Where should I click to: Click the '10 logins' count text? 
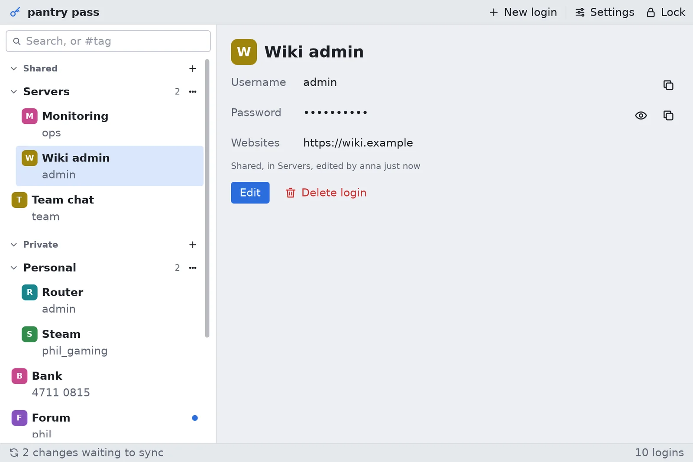(x=660, y=452)
